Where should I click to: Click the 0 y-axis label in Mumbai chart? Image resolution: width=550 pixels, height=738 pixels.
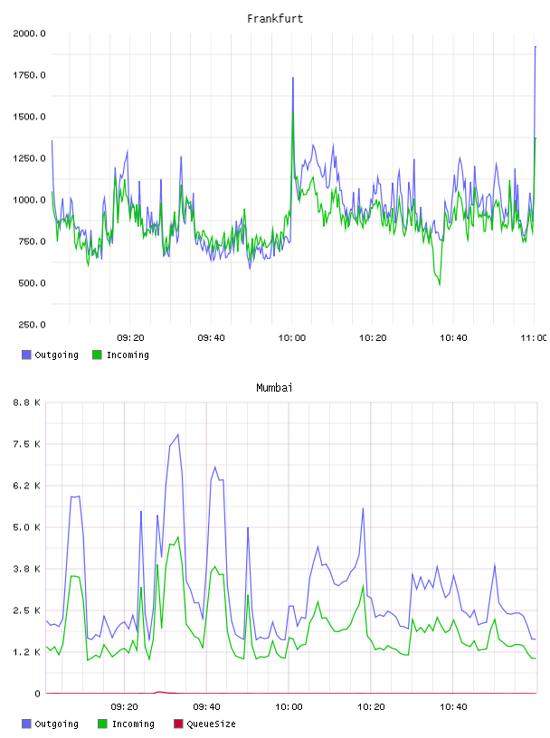37,694
